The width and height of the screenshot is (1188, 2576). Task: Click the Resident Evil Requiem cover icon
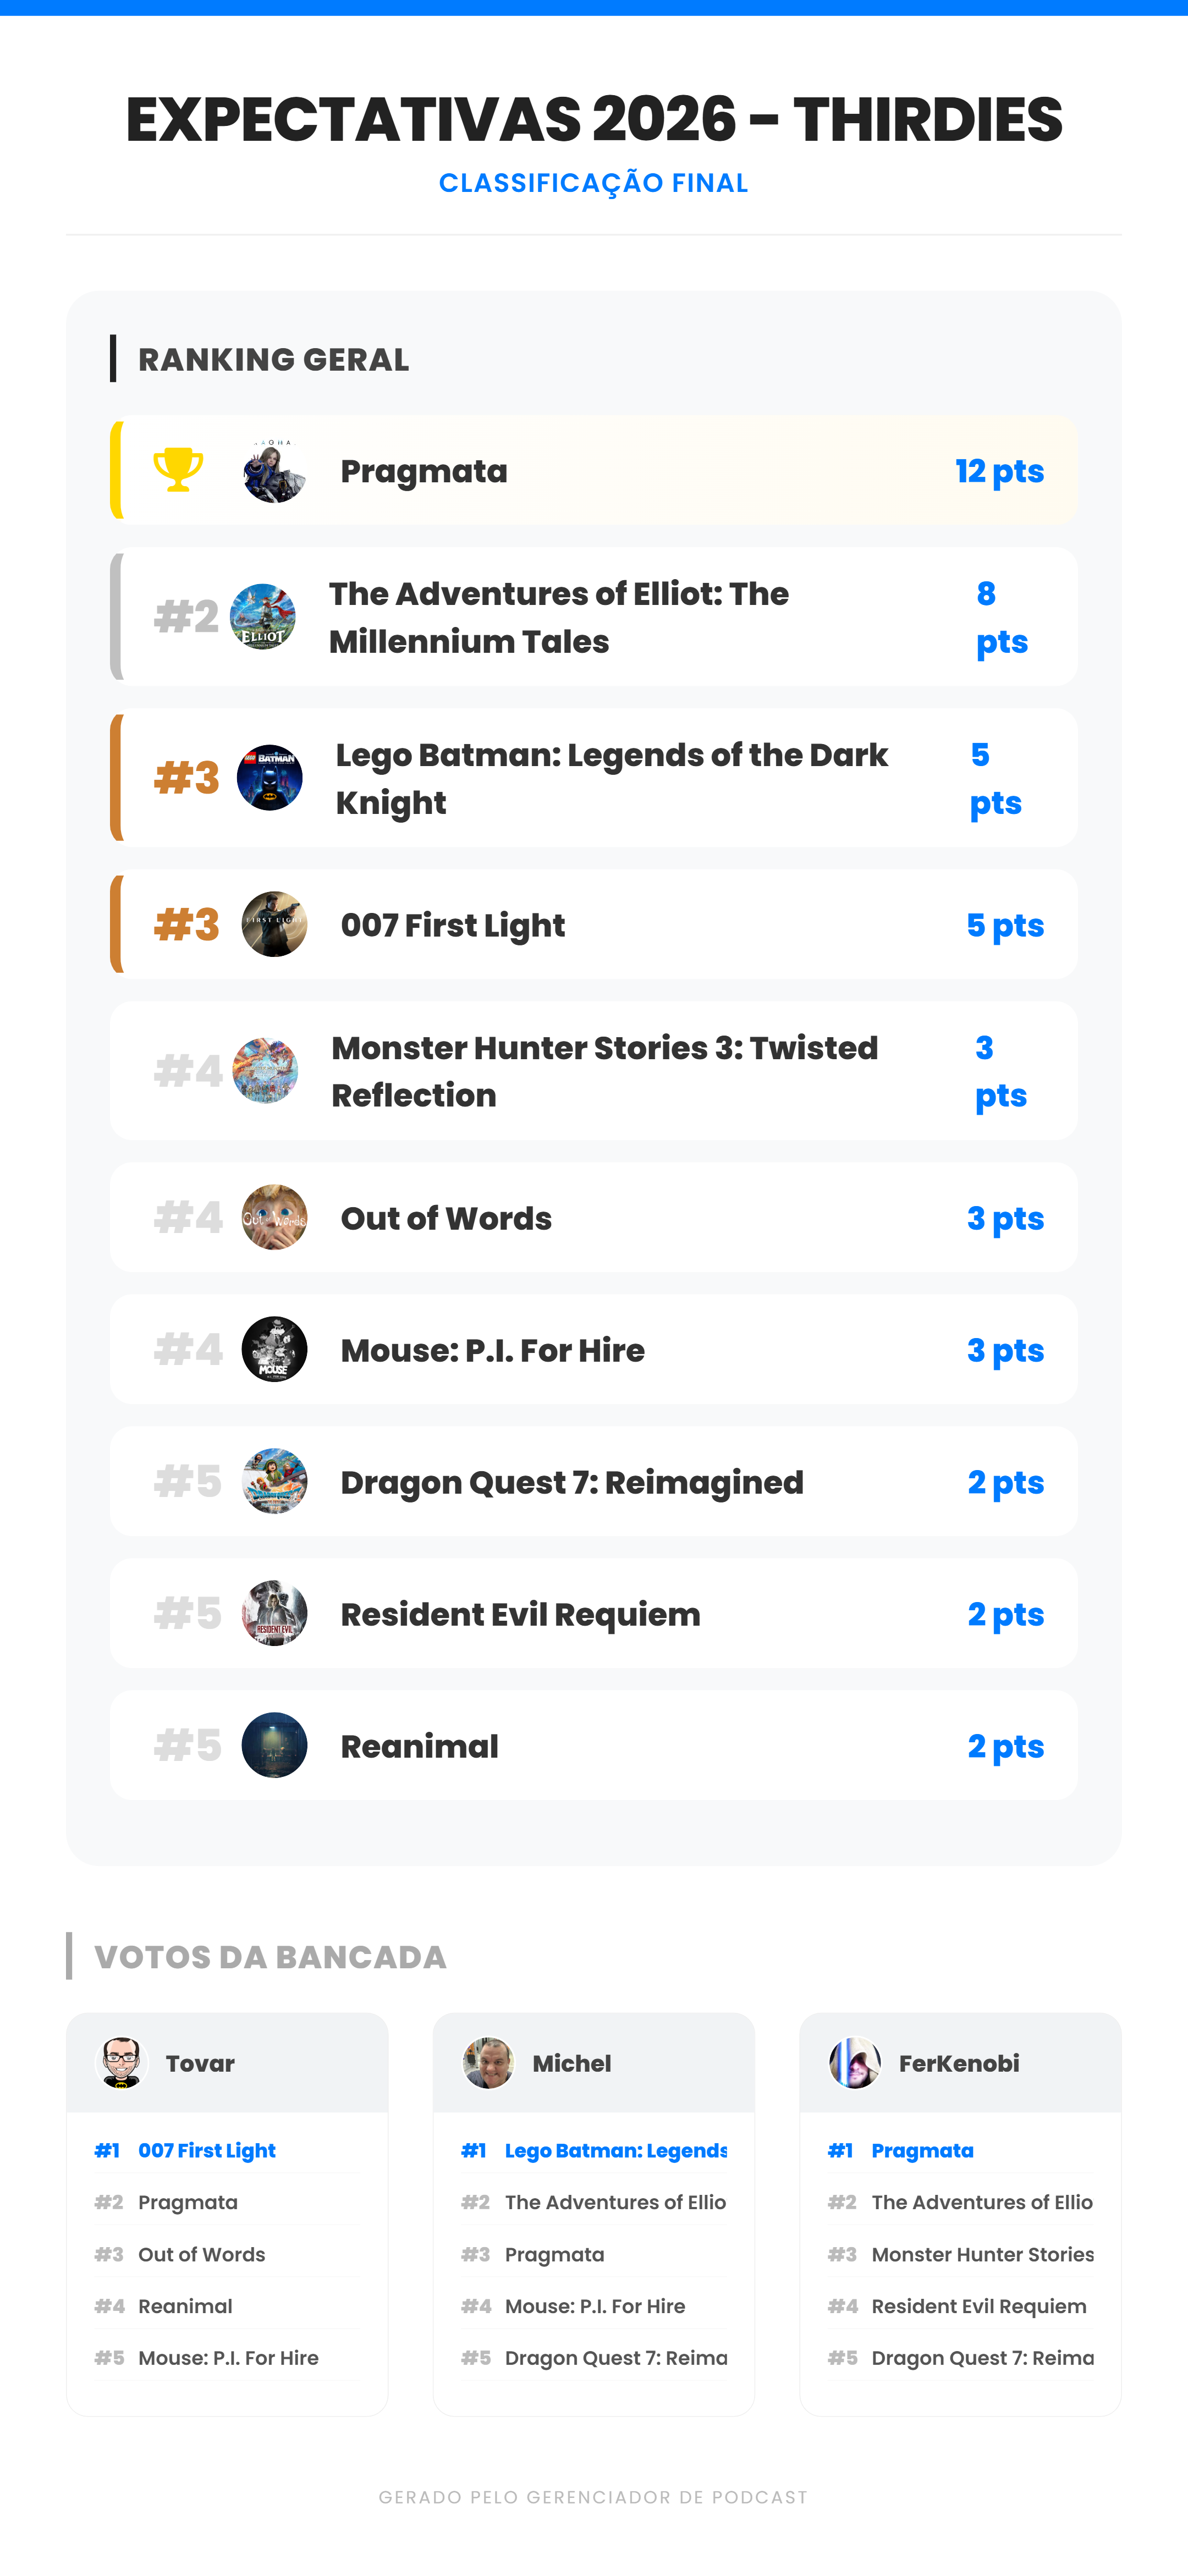[x=274, y=1614]
